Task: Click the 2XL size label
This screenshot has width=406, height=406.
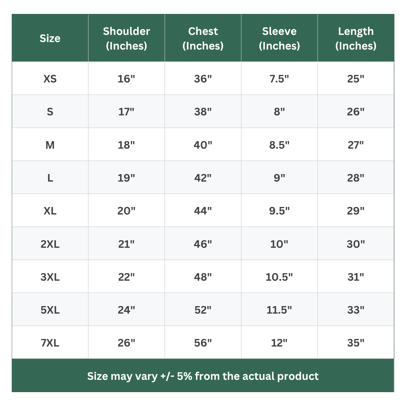Action: point(50,244)
